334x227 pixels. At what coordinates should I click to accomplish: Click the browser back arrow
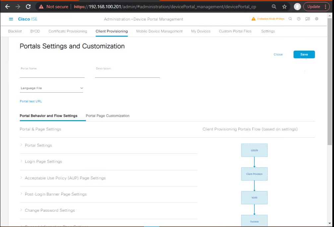click(7, 7)
